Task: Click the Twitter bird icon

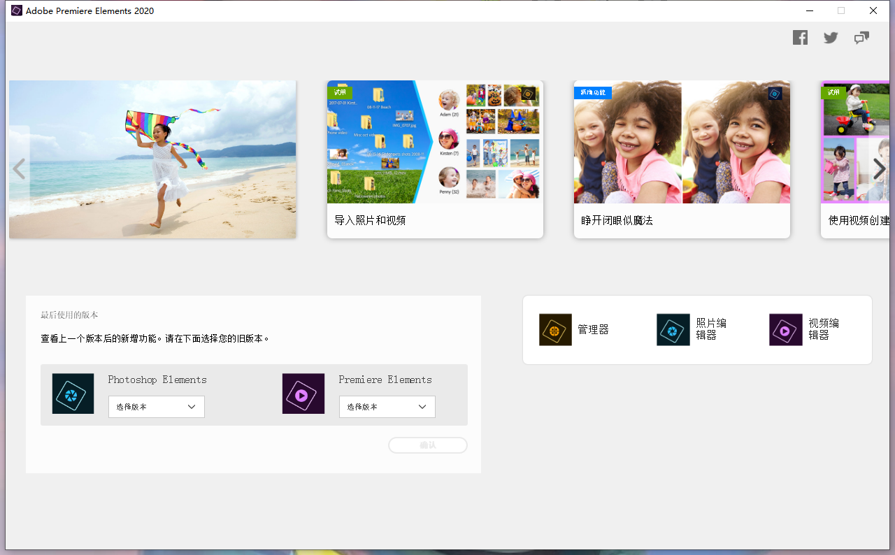Action: pos(831,38)
